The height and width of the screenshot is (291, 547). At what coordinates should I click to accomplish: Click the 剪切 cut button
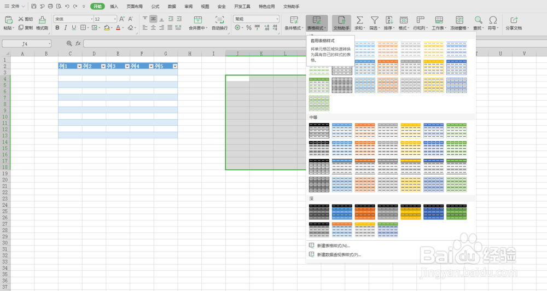click(26, 19)
